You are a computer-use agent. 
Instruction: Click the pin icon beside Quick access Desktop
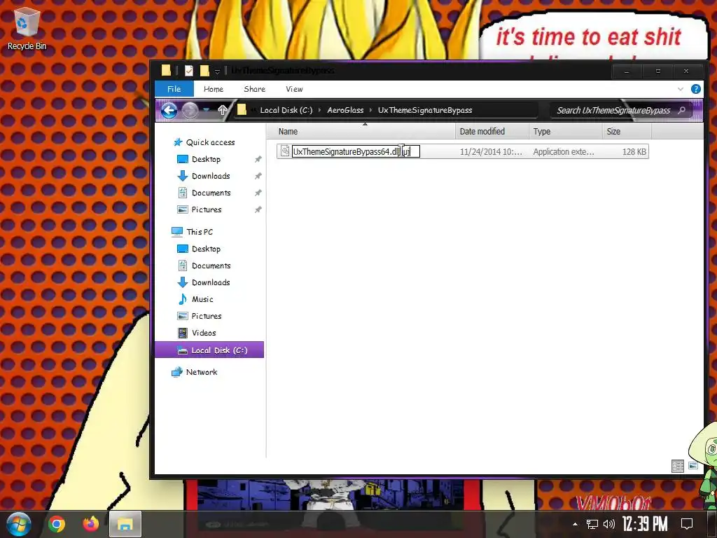tap(258, 159)
